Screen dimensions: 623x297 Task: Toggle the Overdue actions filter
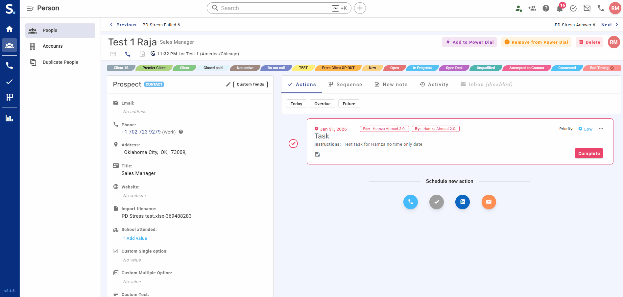(x=323, y=104)
